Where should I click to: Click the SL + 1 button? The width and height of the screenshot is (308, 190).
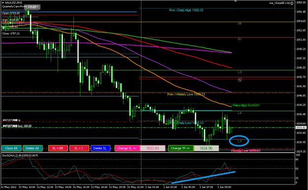click(x=79, y=148)
